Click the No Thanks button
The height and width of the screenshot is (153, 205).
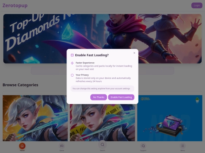tap(99, 97)
